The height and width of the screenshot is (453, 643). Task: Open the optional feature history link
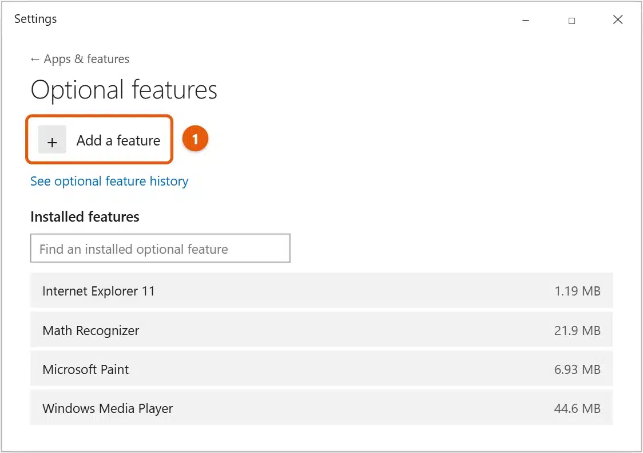pyautogui.click(x=109, y=181)
